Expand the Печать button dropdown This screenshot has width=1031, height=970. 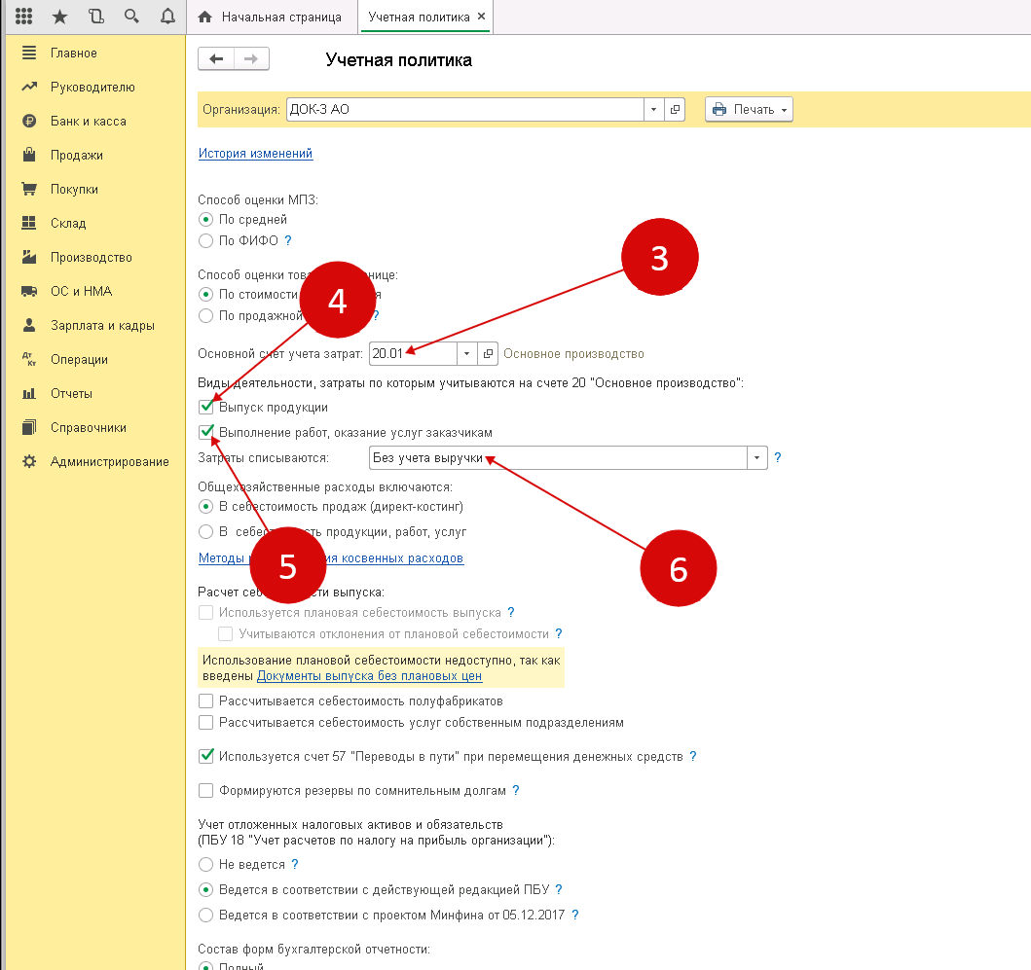tap(784, 110)
